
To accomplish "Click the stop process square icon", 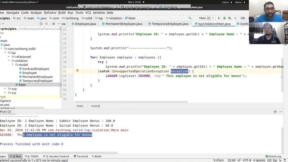I will coord(235,18).
